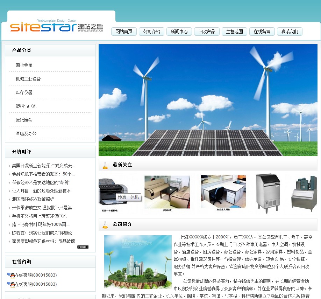Open the article 我国循环经济政策解析
Screen dimensions: 321x299
(33, 199)
